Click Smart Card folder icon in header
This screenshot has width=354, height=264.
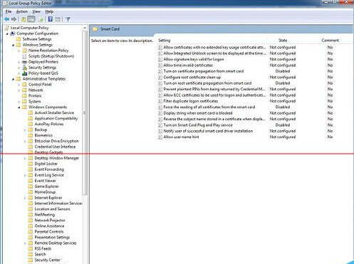[95, 29]
